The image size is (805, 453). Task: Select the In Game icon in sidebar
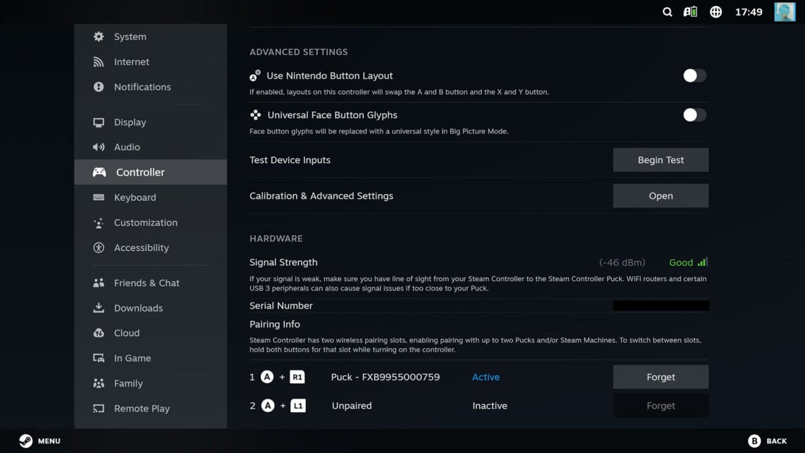(x=99, y=358)
